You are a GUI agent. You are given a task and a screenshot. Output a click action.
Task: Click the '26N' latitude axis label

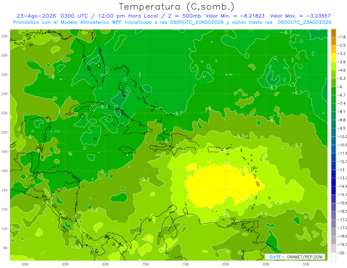pos(5,75)
